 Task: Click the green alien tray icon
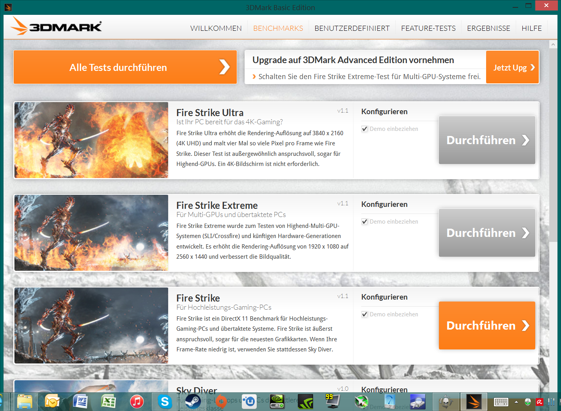coord(527,402)
